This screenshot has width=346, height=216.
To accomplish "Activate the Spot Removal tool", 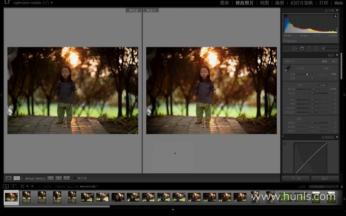I will click(294, 48).
